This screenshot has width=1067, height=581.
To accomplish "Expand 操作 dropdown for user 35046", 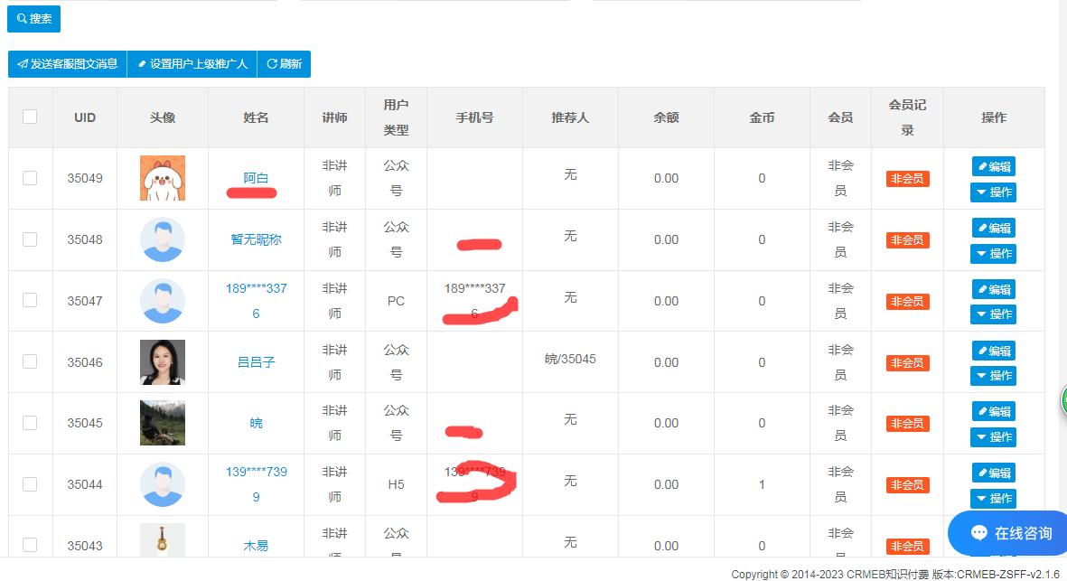I will point(994,376).
